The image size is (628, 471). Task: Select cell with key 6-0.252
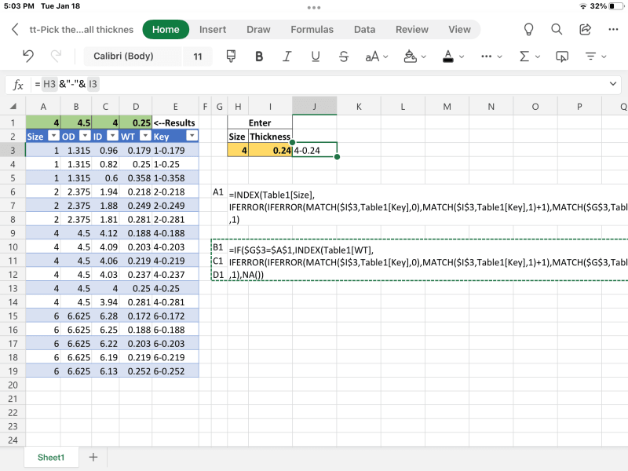tap(175, 371)
